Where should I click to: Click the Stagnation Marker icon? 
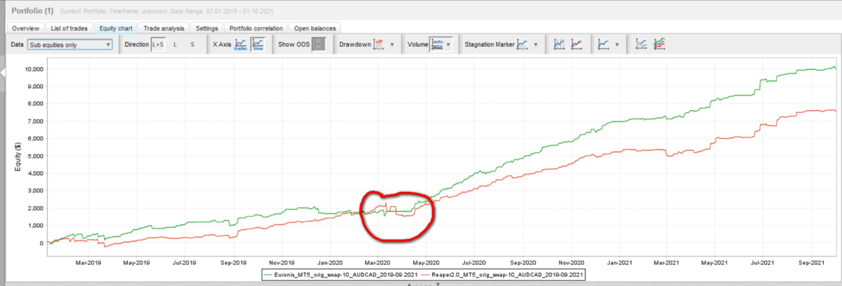[x=522, y=44]
